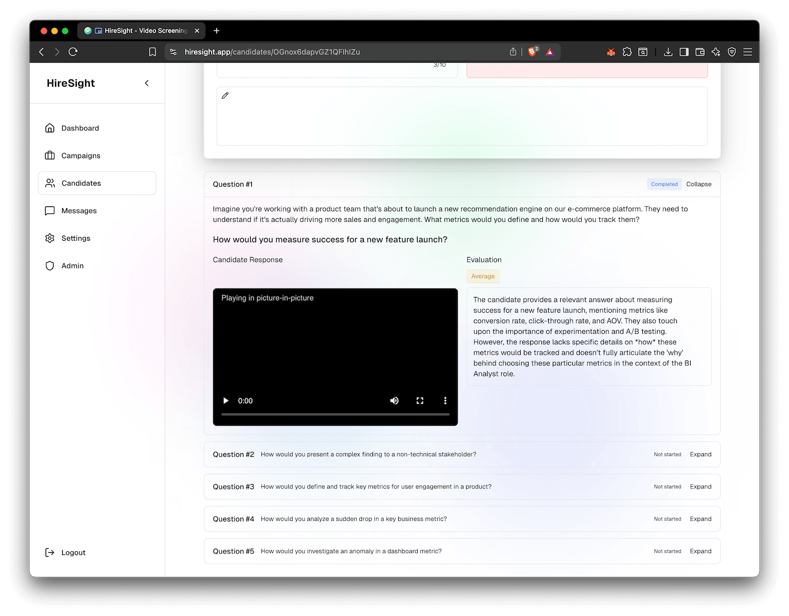Click the Candidate Response label

[248, 260]
